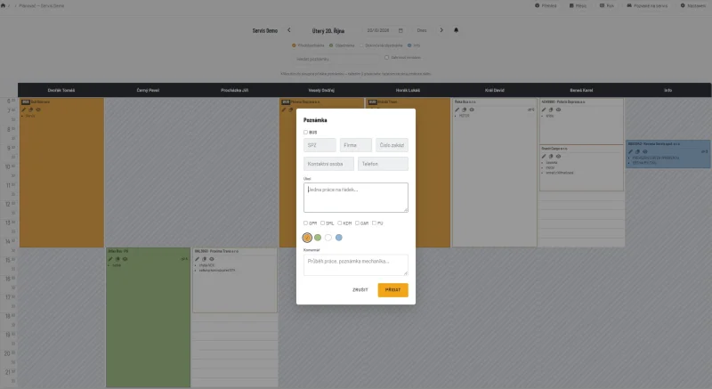Click the Číslo zakázky input field
Viewport: 712px width, 389px height.
click(x=392, y=145)
